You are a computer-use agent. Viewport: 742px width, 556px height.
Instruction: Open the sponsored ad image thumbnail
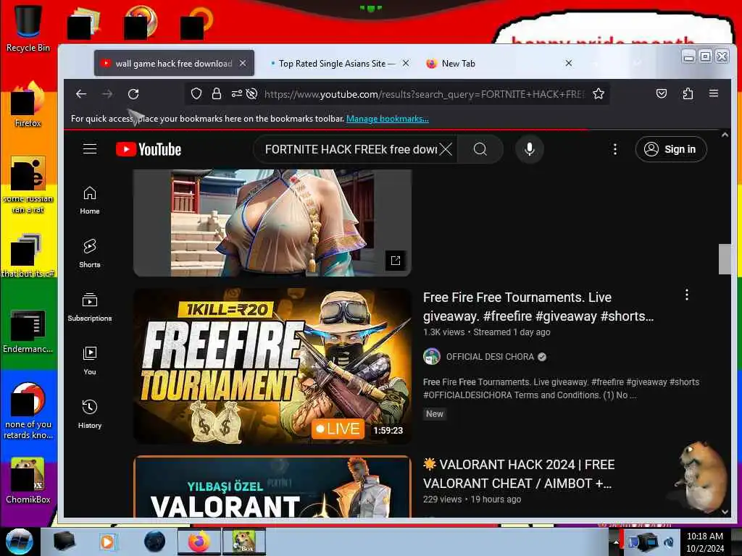pyautogui.click(x=272, y=223)
